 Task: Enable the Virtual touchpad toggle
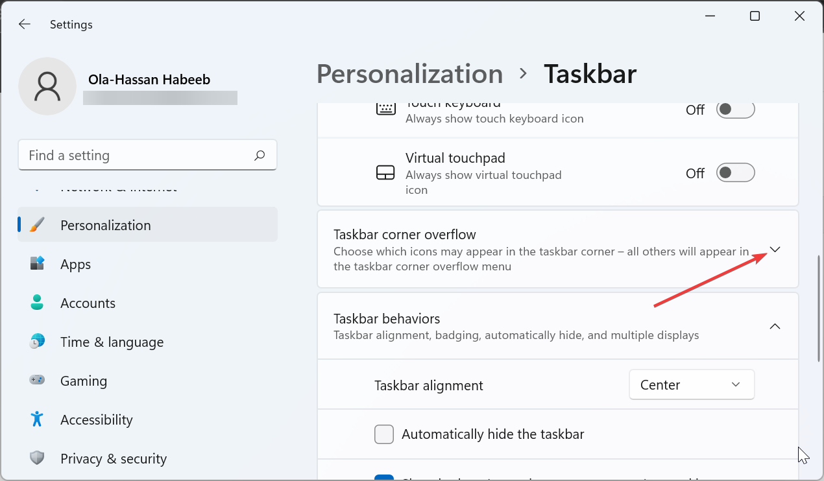tap(735, 173)
